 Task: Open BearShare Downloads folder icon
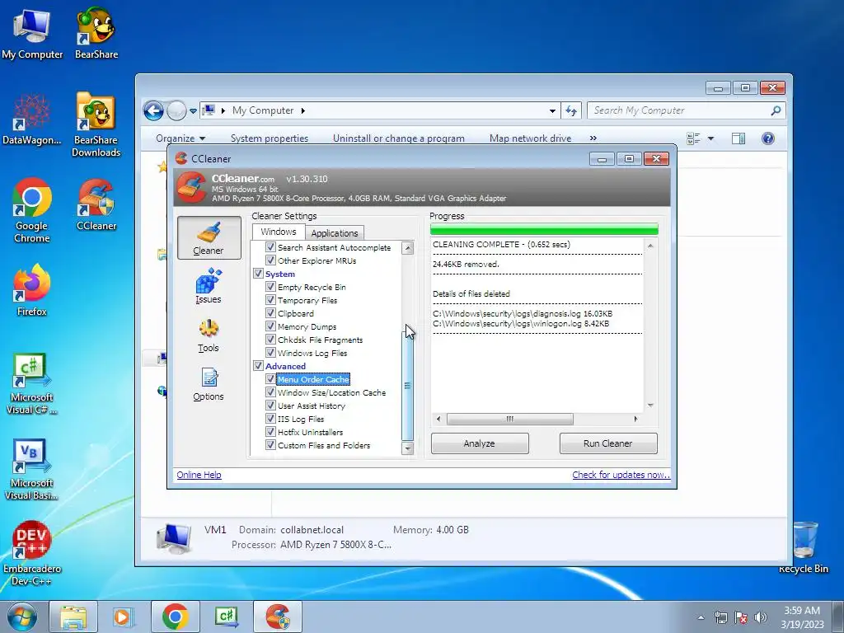pyautogui.click(x=96, y=125)
